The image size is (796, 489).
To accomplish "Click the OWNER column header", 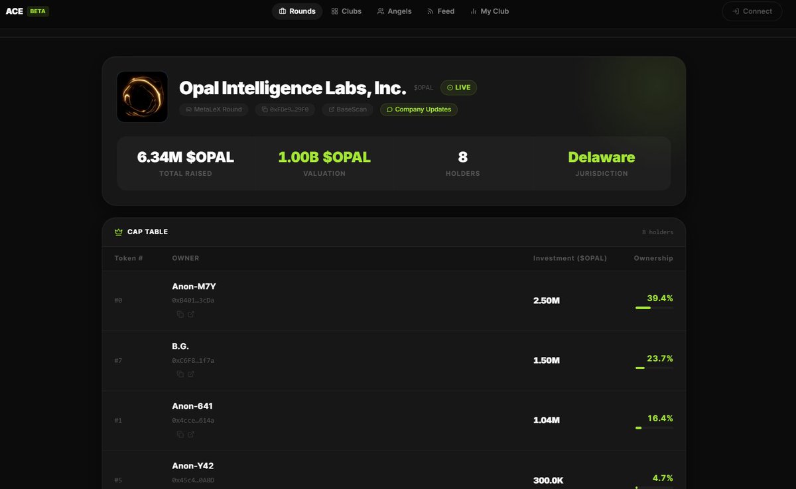I will click(186, 258).
